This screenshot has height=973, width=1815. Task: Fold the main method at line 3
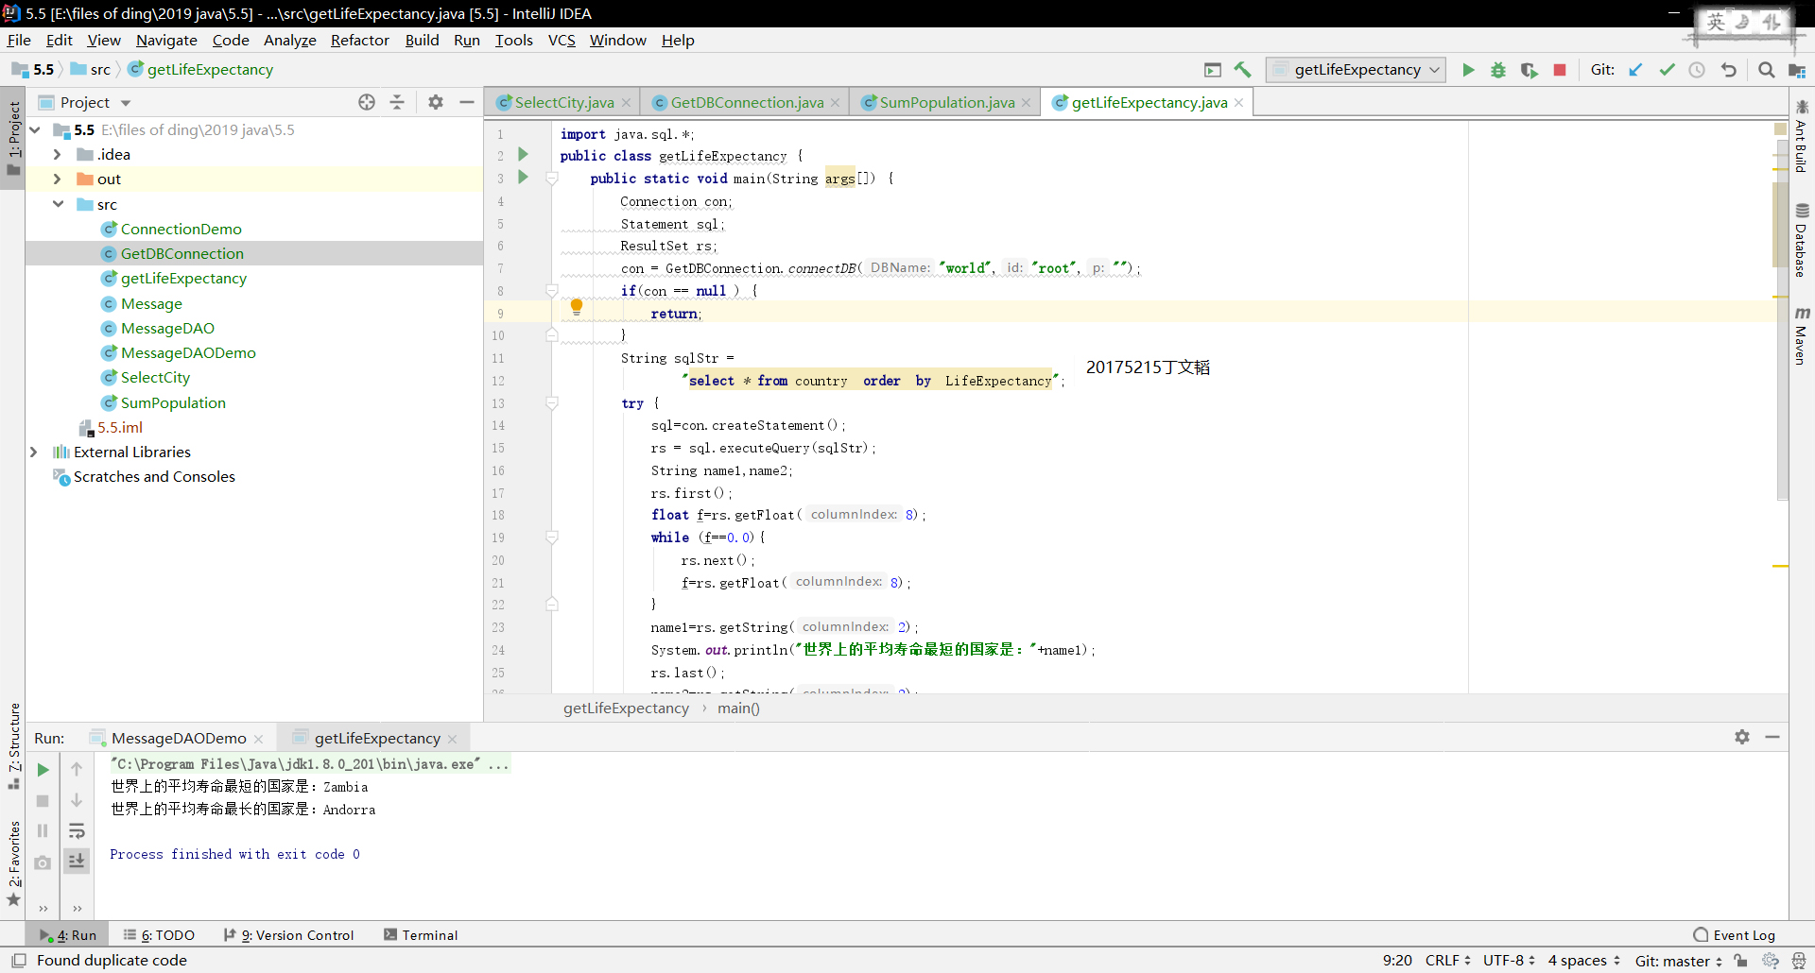click(552, 178)
